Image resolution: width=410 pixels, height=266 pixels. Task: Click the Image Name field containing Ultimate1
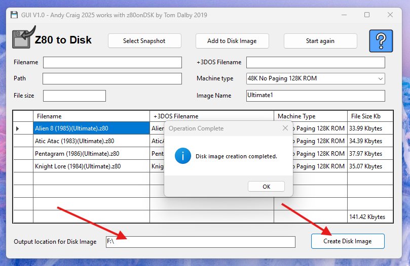pyautogui.click(x=315, y=96)
